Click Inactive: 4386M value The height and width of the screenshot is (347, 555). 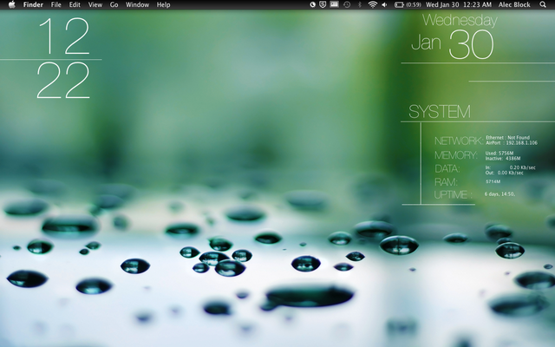click(x=503, y=158)
